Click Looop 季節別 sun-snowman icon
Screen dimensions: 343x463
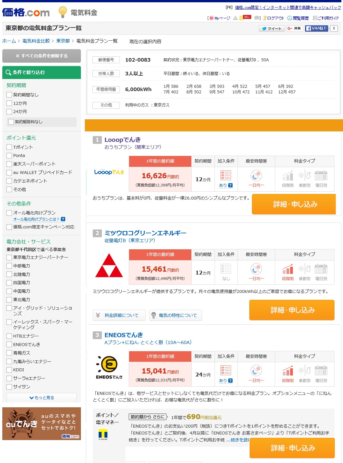304,175
